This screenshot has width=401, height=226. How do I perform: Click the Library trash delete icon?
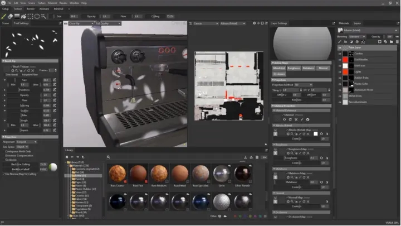pos(257,157)
